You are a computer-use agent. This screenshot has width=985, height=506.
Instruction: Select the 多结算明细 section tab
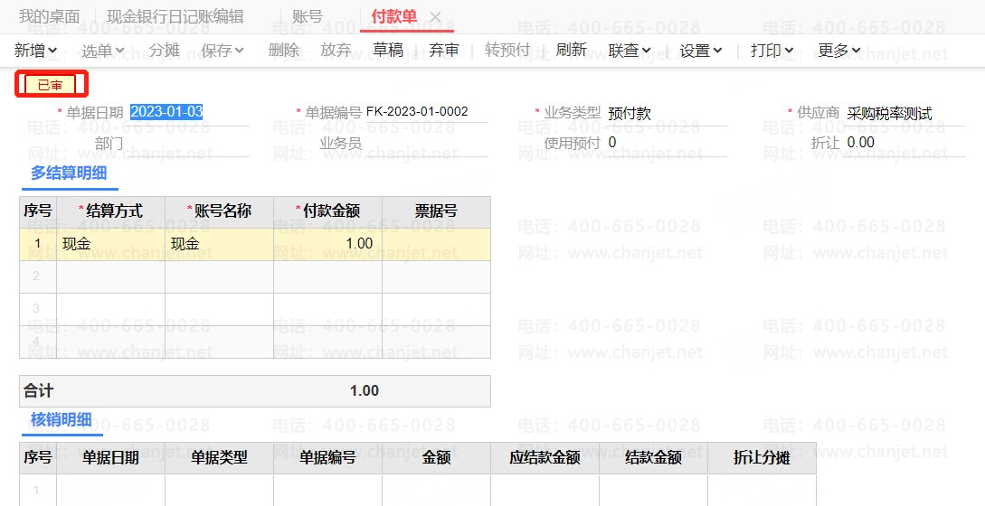point(69,173)
